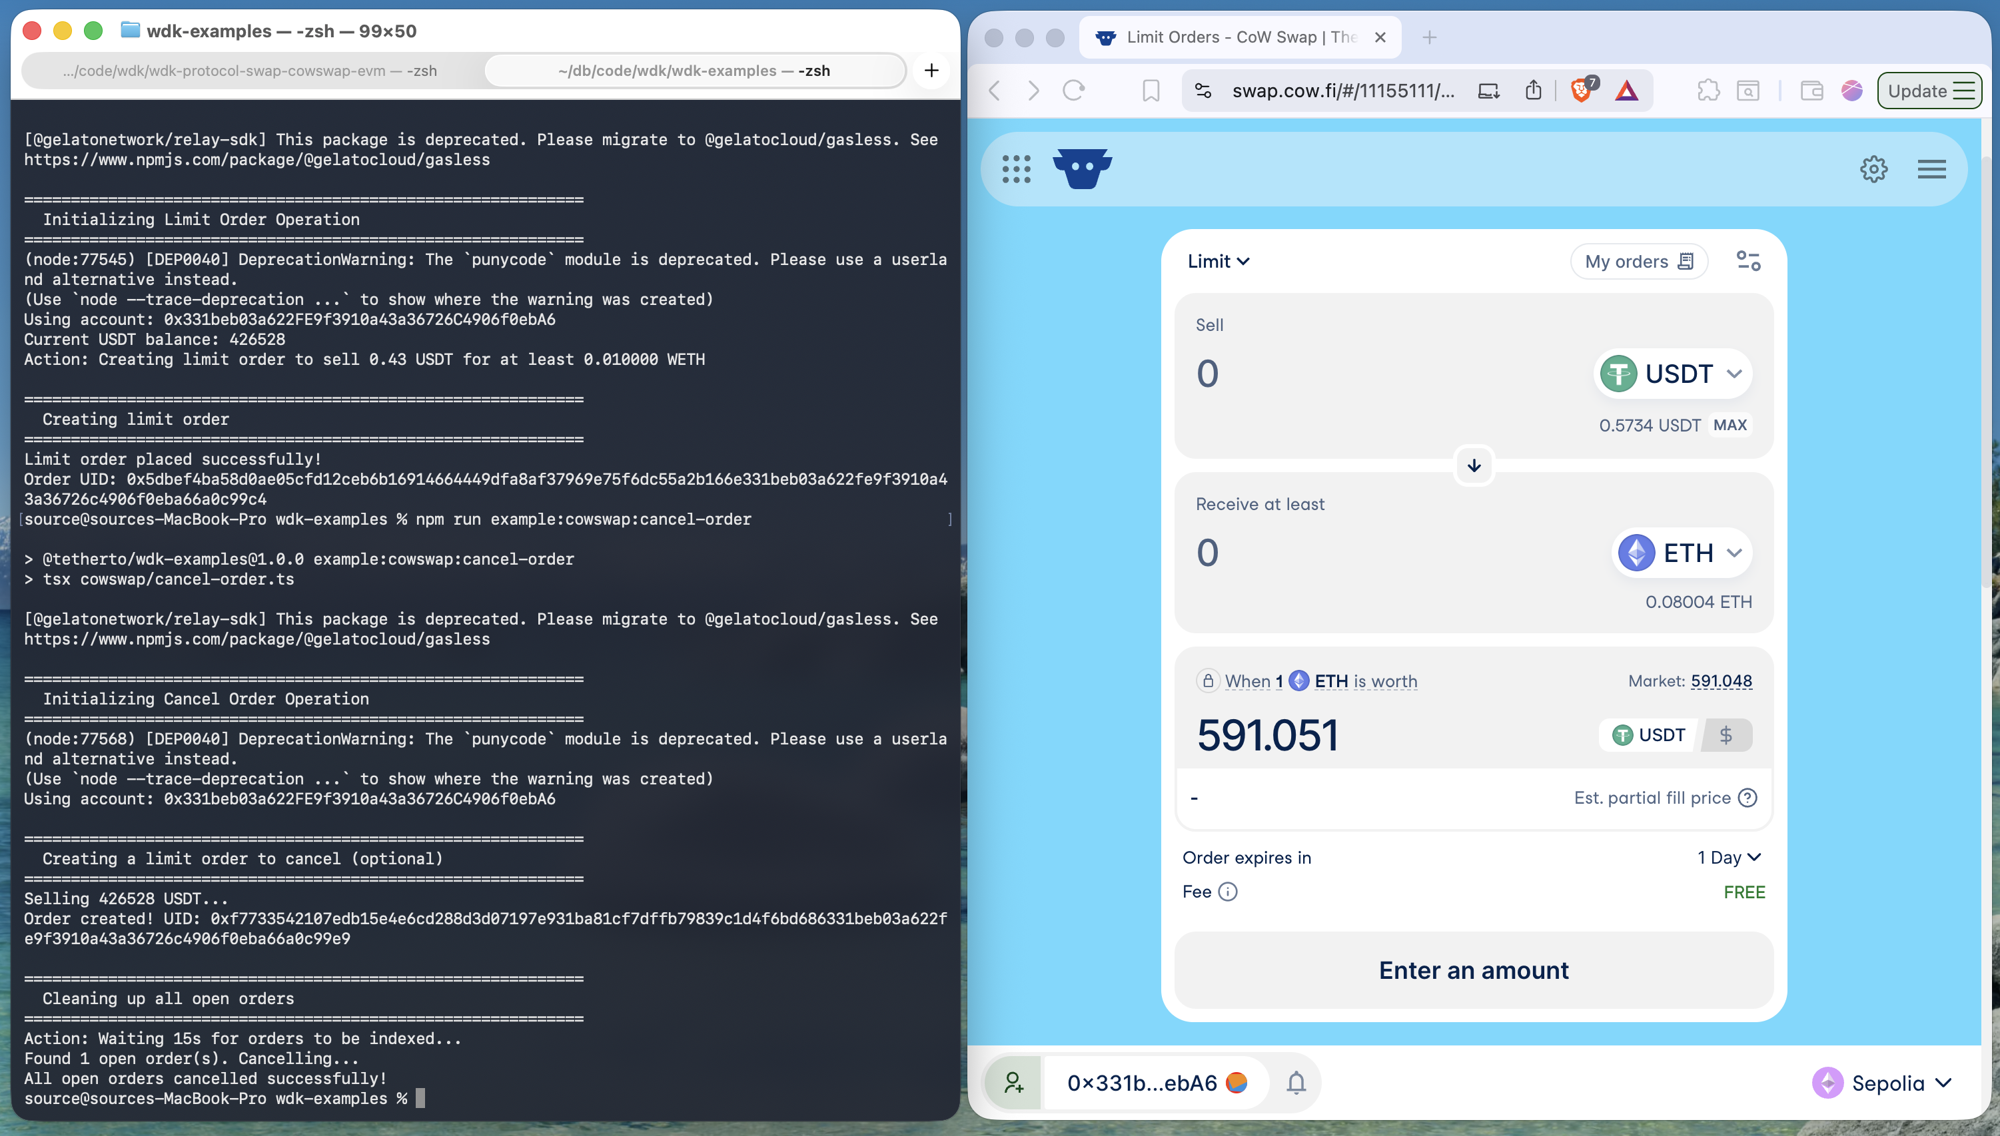Viewport: 2000px width, 1136px height.
Task: Click 'Current USDT balance: 426528' terminal line
Action: point(155,340)
